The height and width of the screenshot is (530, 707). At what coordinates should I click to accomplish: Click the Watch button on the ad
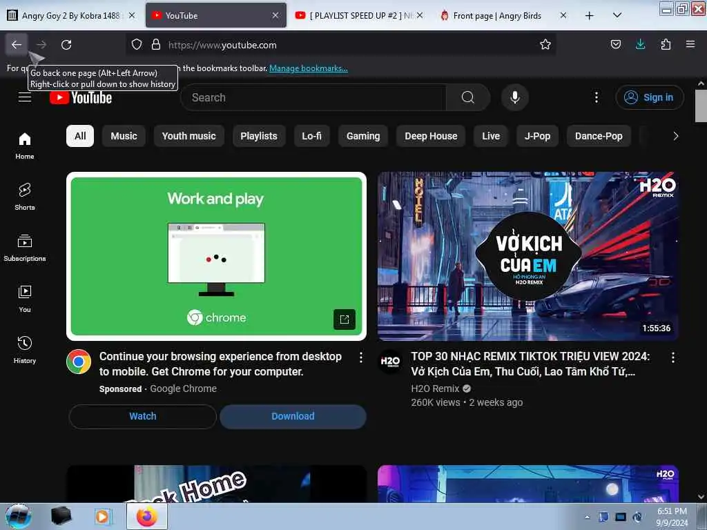point(142,416)
